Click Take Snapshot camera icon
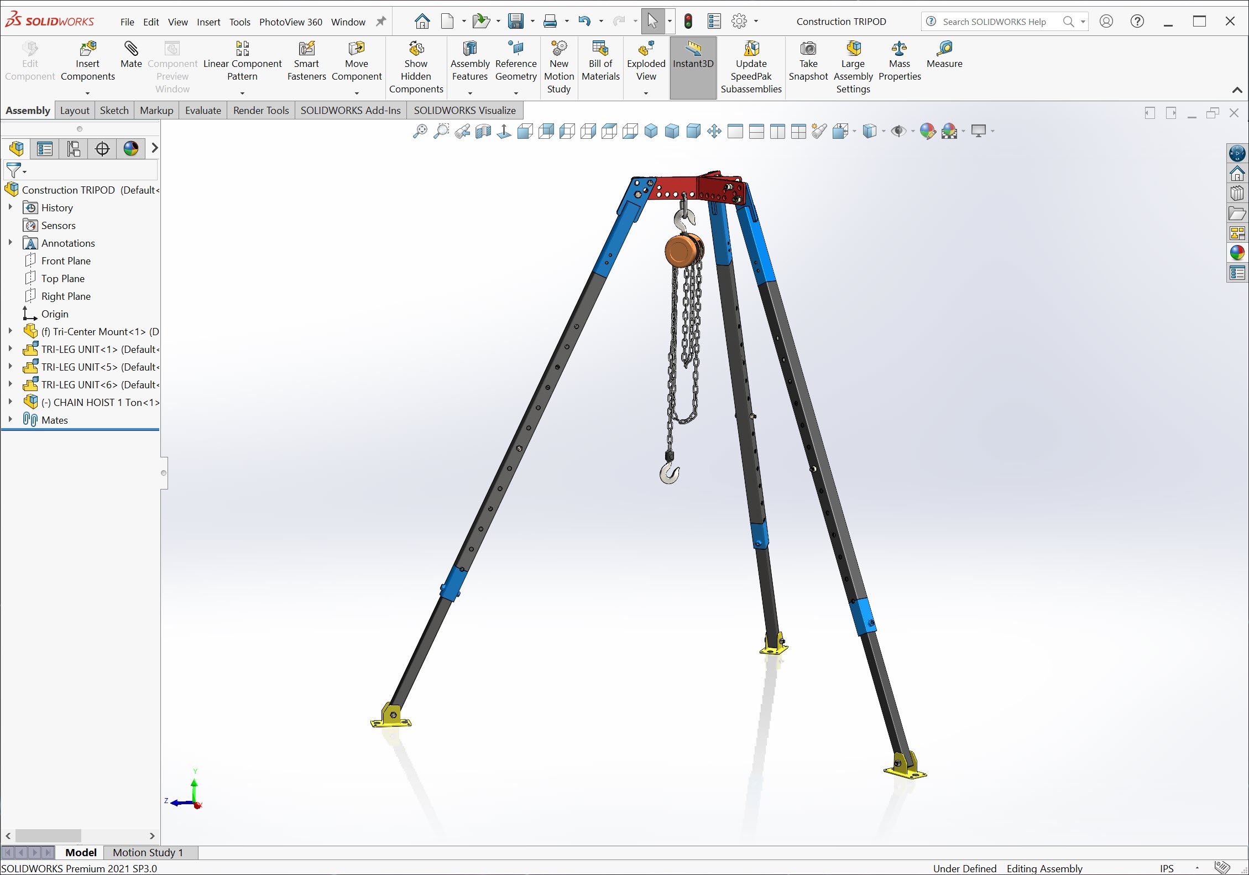1249x875 pixels. coord(808,49)
